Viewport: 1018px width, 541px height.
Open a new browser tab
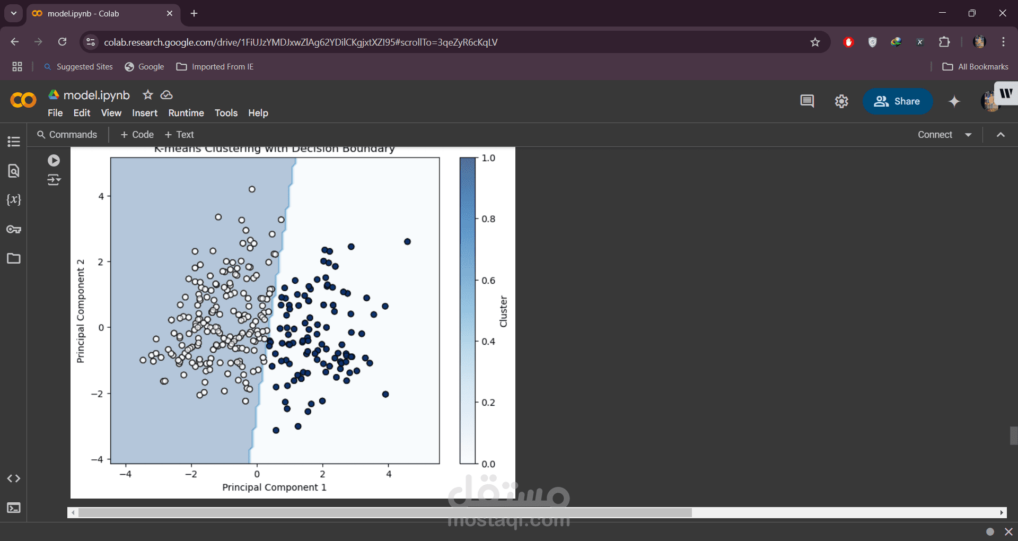pos(194,13)
